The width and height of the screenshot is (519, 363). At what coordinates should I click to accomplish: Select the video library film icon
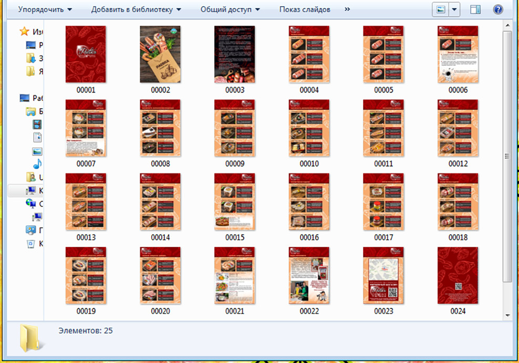coord(37,125)
